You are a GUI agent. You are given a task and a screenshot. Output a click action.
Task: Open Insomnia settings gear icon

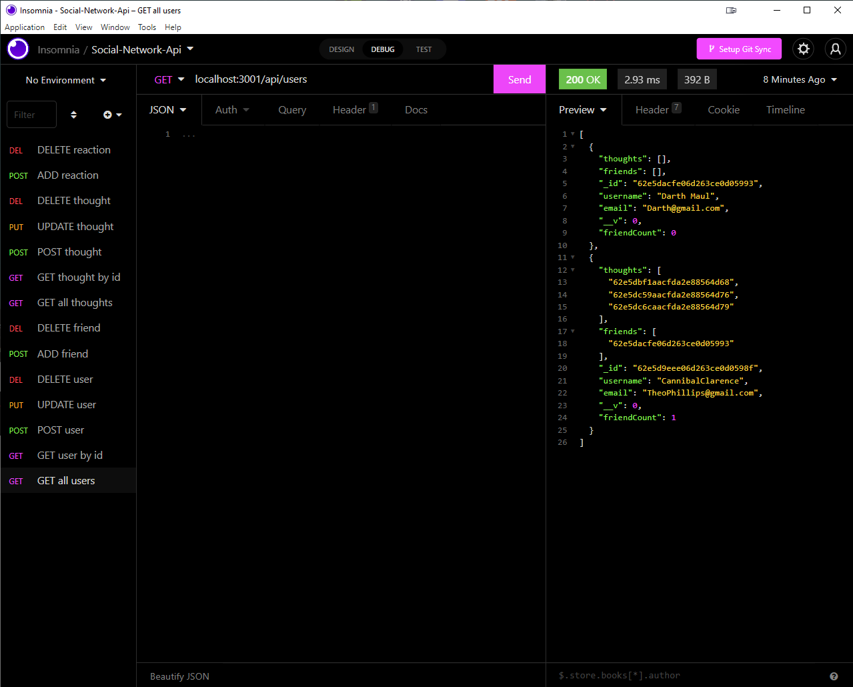pyautogui.click(x=803, y=49)
